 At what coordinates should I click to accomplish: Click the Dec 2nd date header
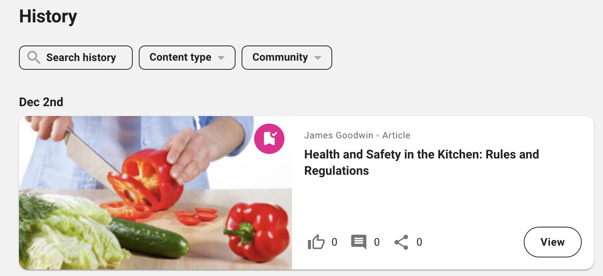pos(41,102)
